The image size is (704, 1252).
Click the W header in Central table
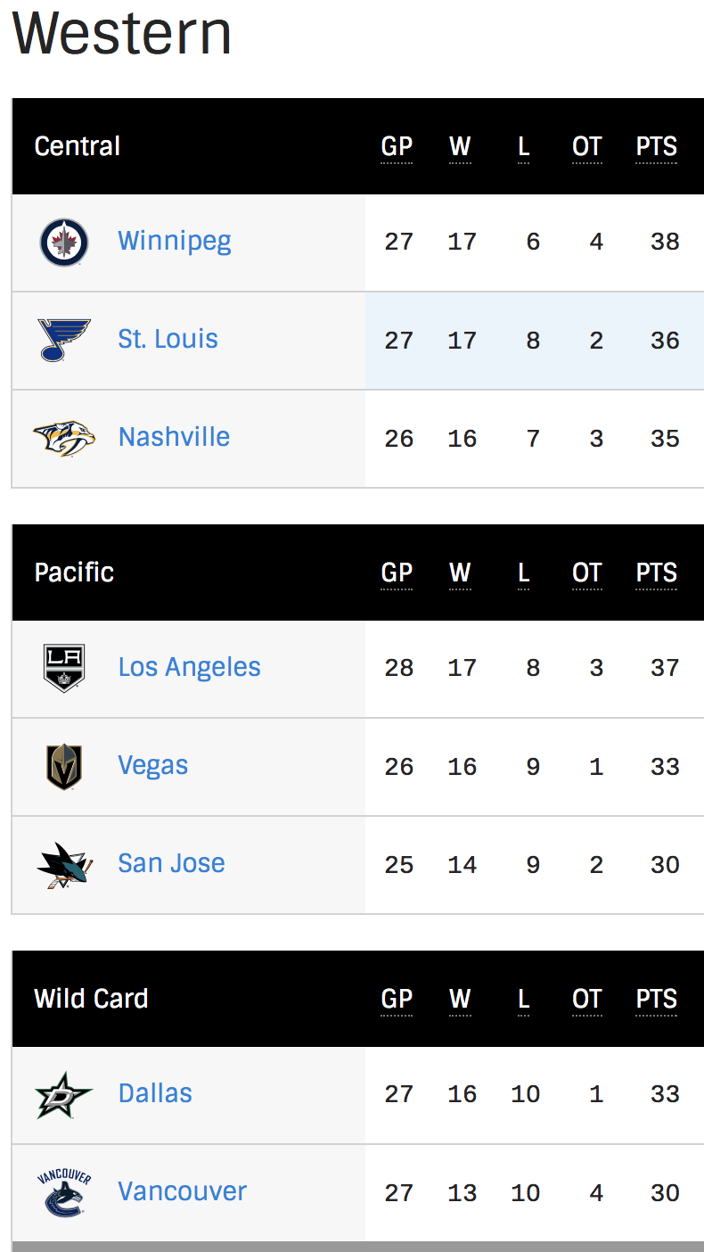coord(460,147)
